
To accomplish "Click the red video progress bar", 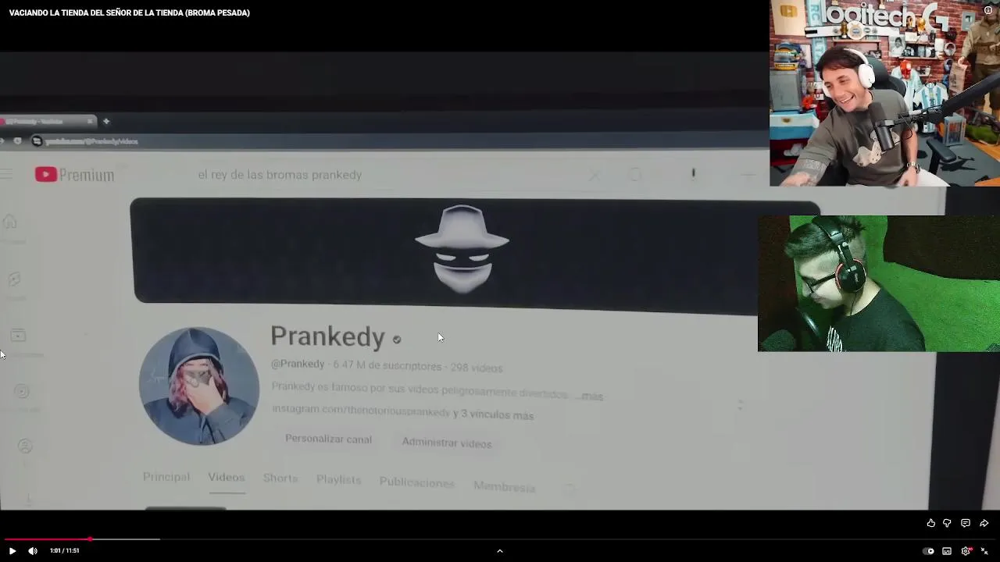I will pos(47,539).
